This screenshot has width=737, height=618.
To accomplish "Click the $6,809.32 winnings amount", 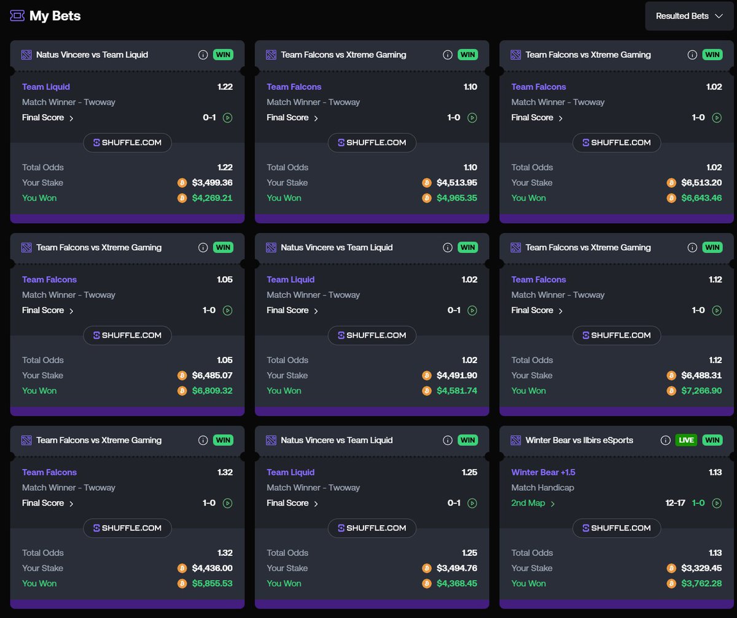I will [x=212, y=391].
